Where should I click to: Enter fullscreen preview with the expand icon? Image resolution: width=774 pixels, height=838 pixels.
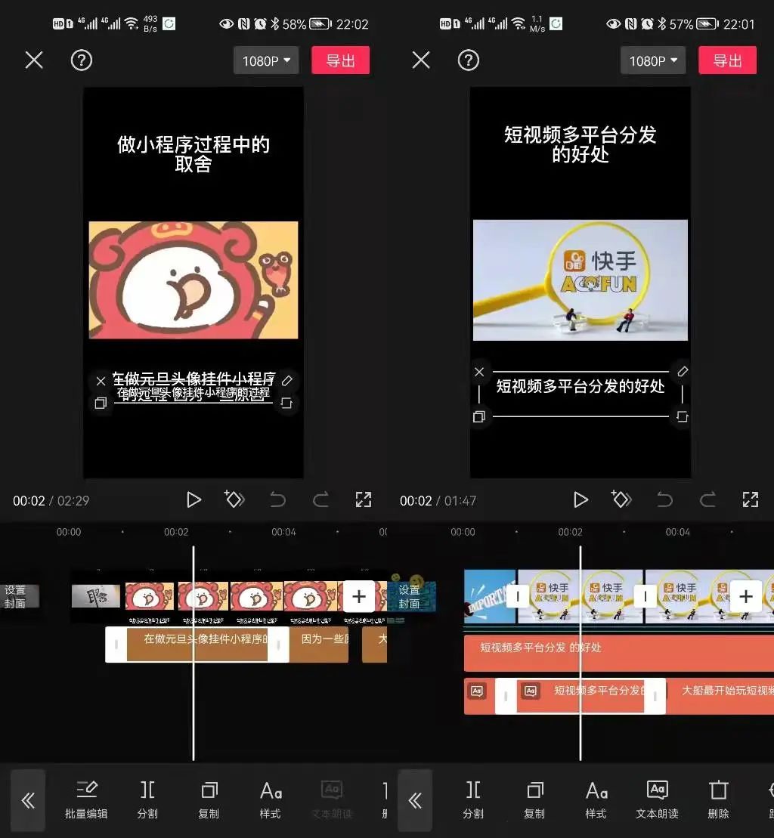(x=364, y=499)
